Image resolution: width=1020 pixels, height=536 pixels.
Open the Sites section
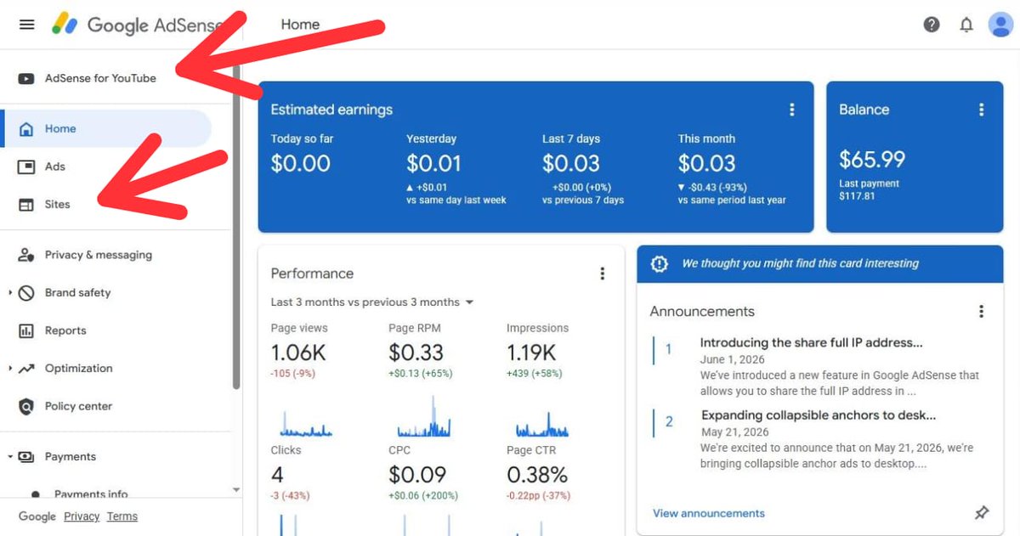(x=58, y=205)
